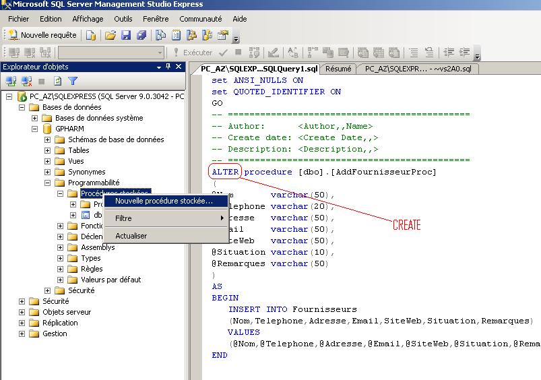The image size is (541, 380).
Task: Toggle Include Client Statistics icon
Action: click(328, 53)
